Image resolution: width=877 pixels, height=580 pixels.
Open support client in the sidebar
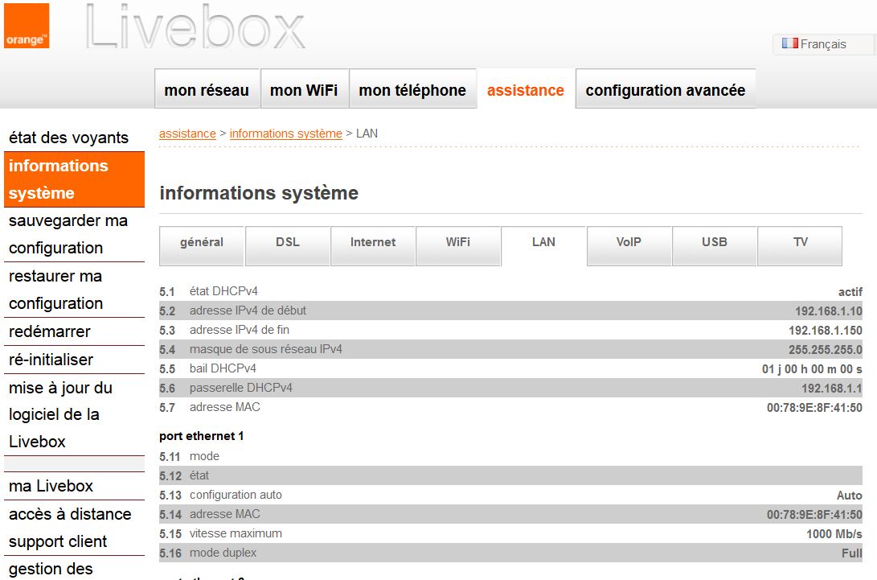[58, 541]
